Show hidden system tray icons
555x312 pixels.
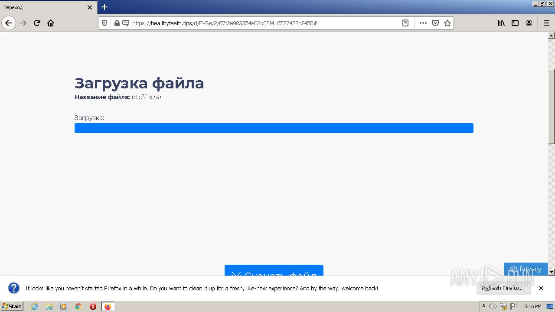(x=484, y=306)
